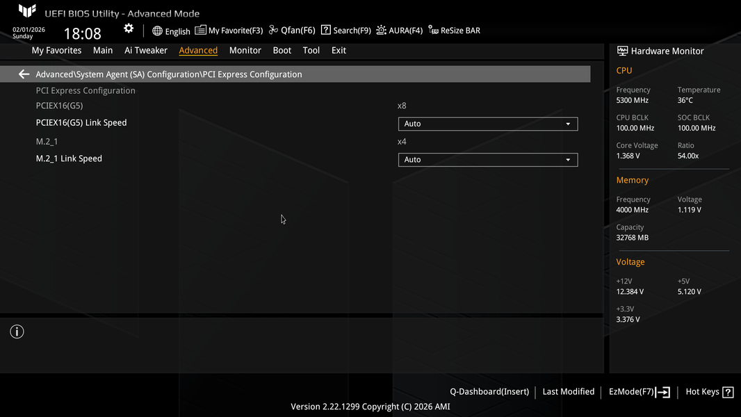Click the 3.376 V reading
Viewport: 741px width, 417px height.
pyautogui.click(x=628, y=319)
